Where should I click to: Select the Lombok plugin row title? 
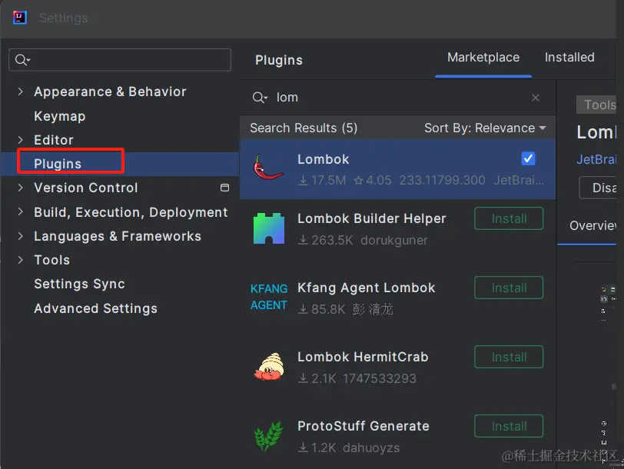pos(323,159)
